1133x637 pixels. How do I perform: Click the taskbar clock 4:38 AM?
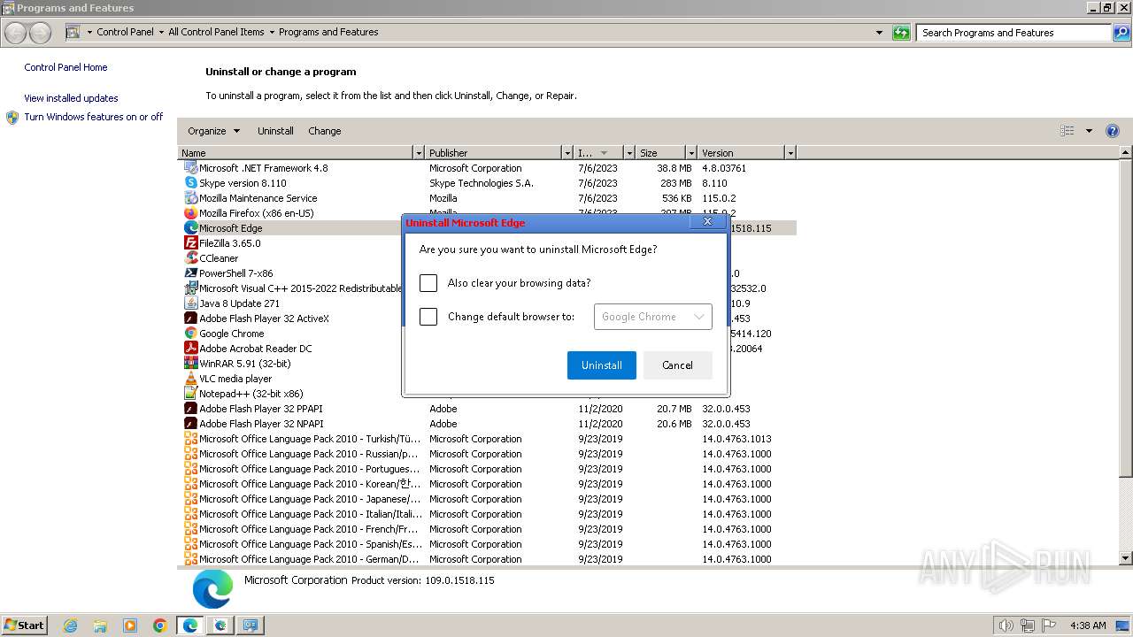click(1088, 625)
